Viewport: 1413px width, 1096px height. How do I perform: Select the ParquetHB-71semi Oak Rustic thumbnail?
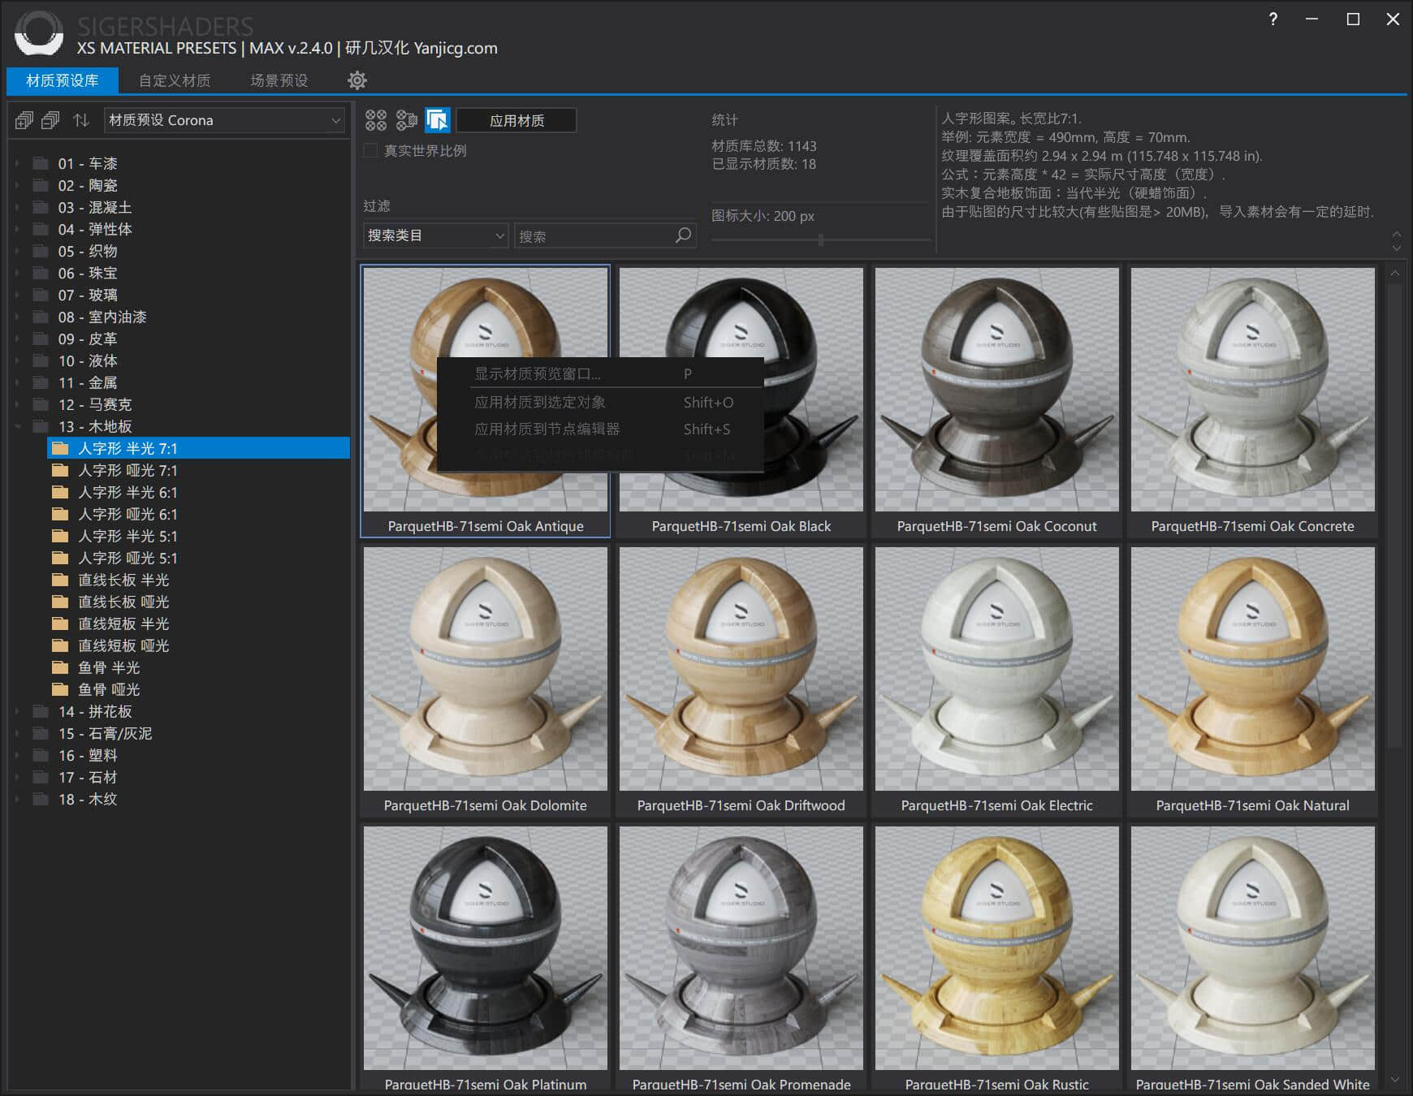click(x=996, y=958)
